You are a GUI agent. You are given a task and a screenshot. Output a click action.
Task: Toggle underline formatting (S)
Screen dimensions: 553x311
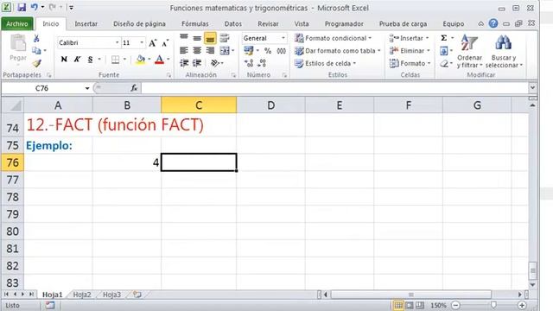90,60
